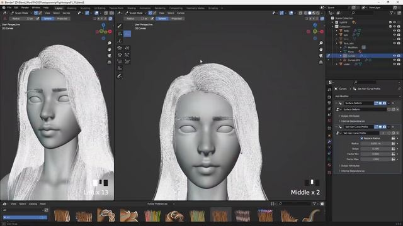Screen dimensions: 403x226
Task: Click the outliner filter funnel icon
Action: pos(392,13)
